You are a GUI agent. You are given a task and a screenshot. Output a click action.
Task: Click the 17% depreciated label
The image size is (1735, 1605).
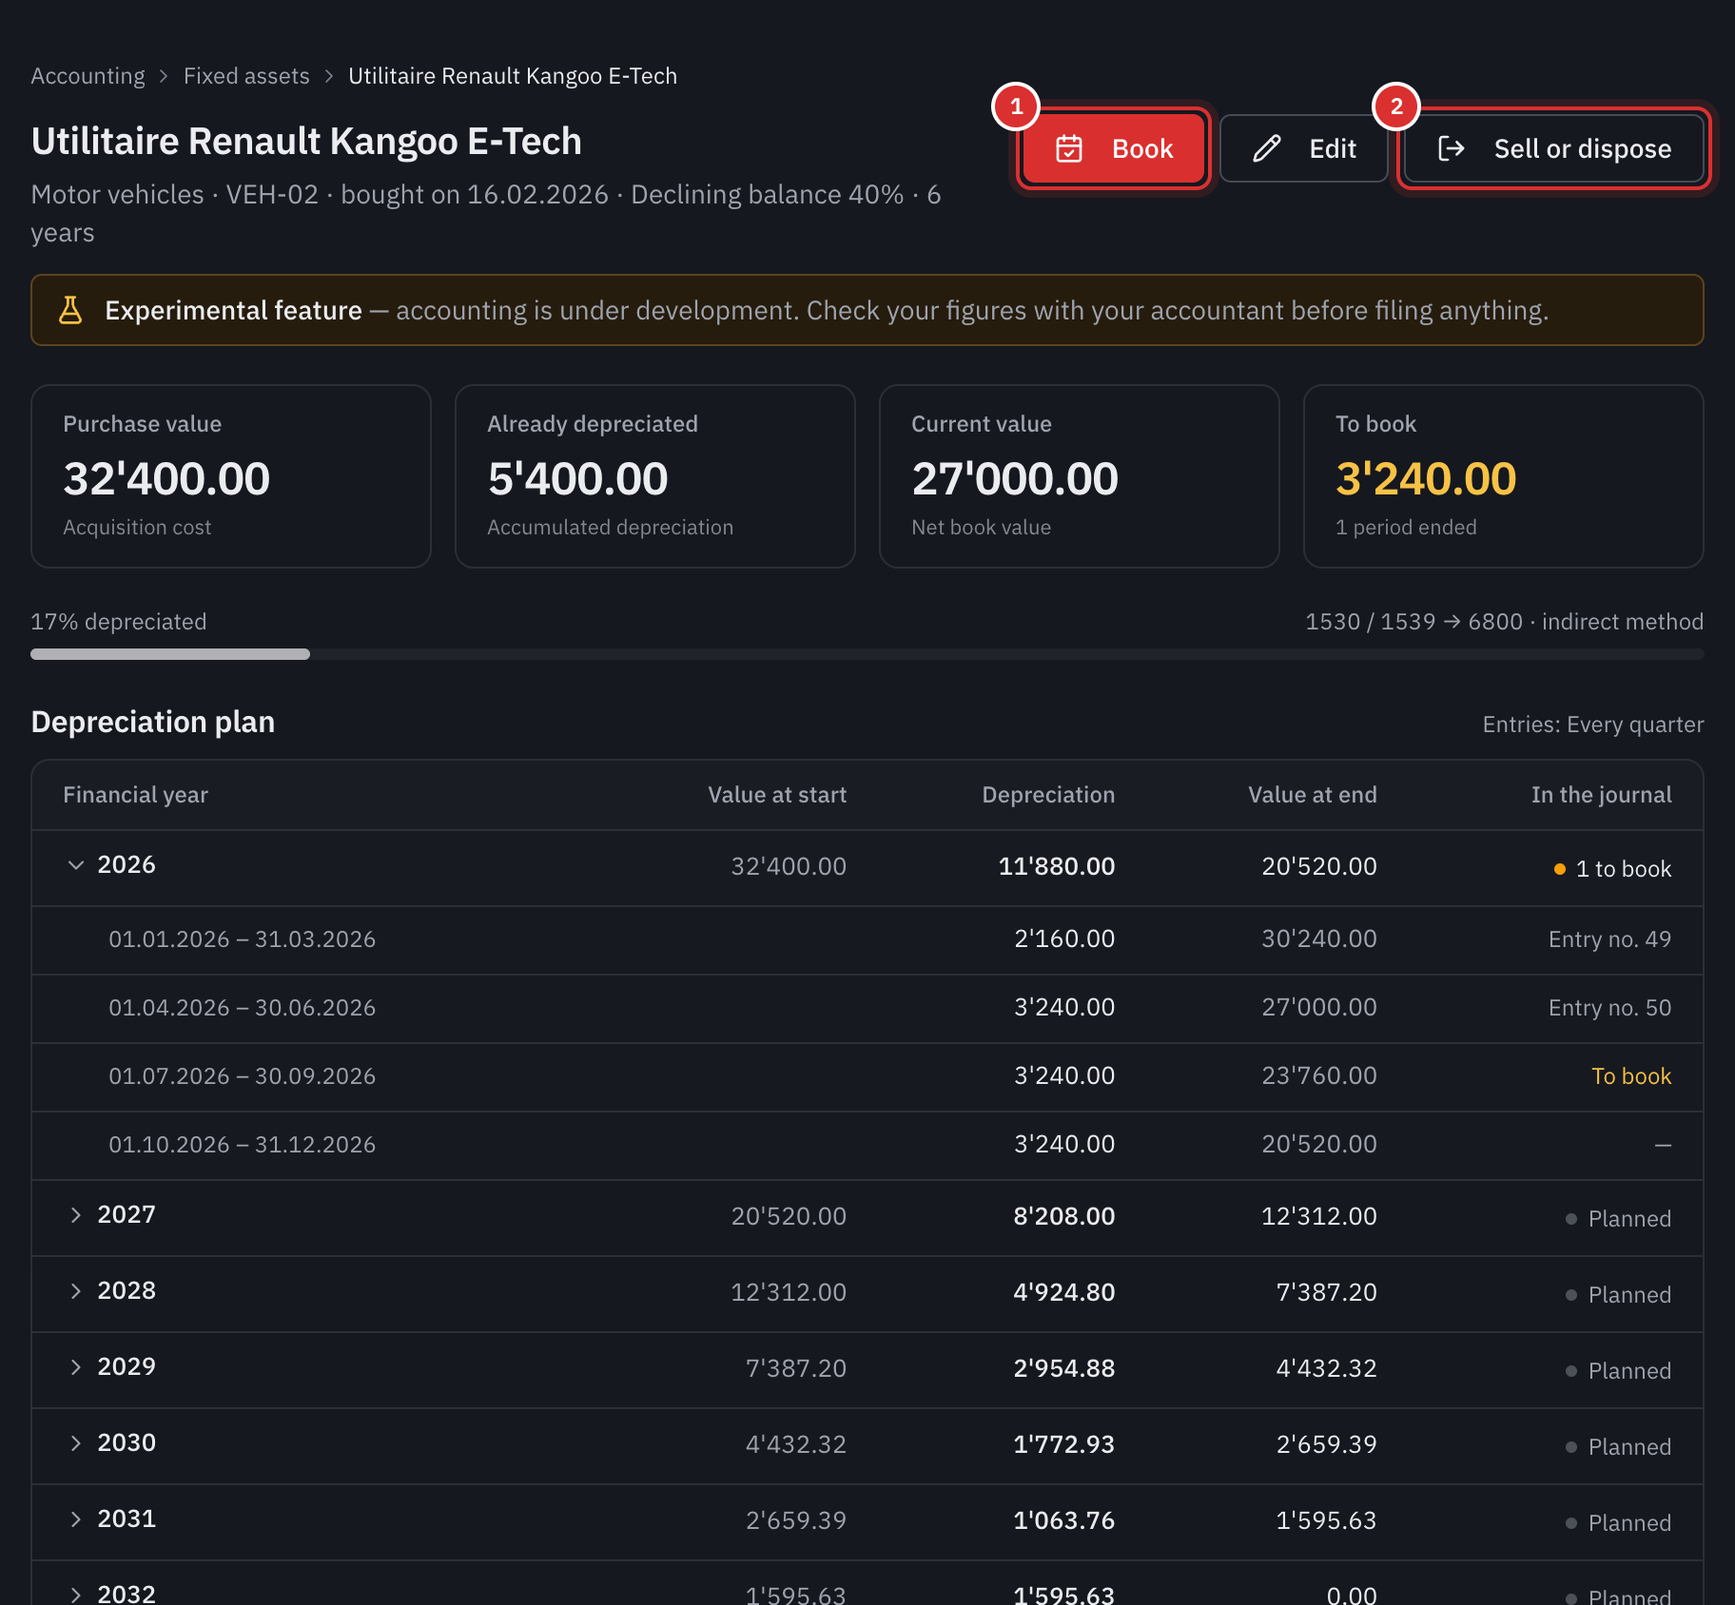tap(119, 622)
